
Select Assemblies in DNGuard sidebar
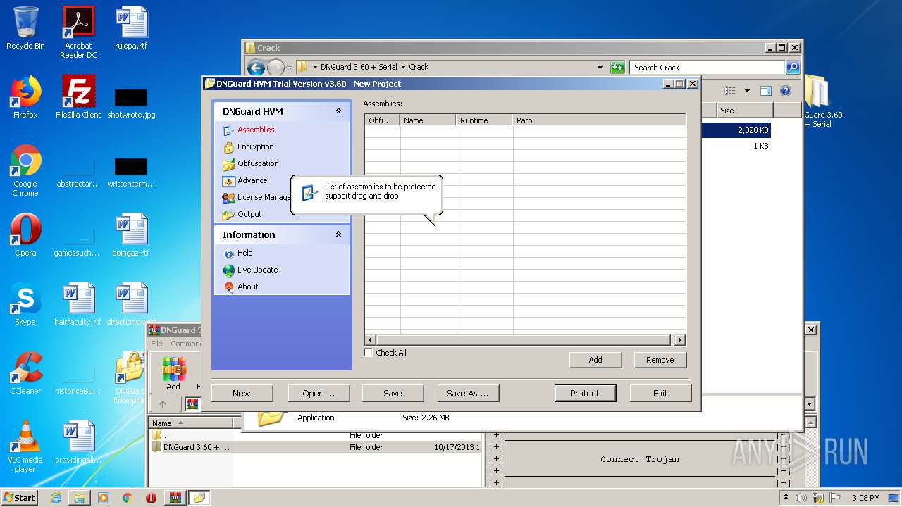256,130
